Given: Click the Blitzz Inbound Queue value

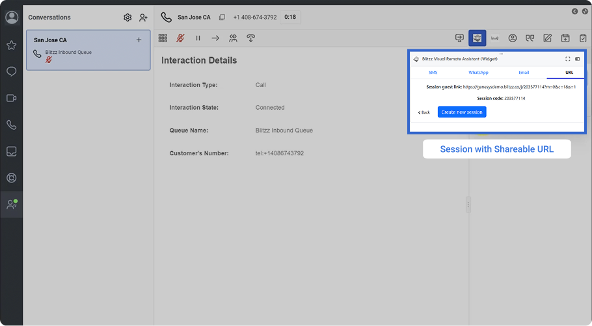Looking at the screenshot, I should pos(284,131).
